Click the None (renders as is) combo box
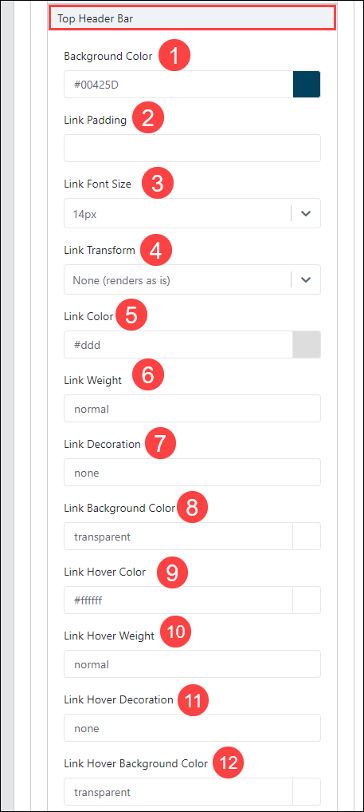 pyautogui.click(x=192, y=279)
